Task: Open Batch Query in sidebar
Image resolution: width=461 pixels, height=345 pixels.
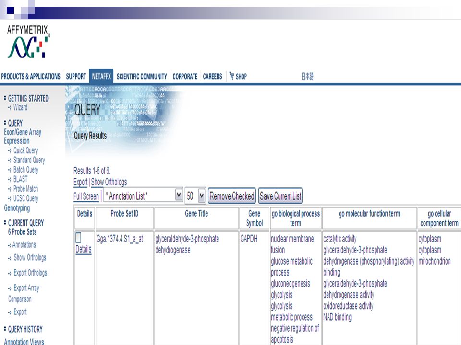Action: [x=26, y=170]
